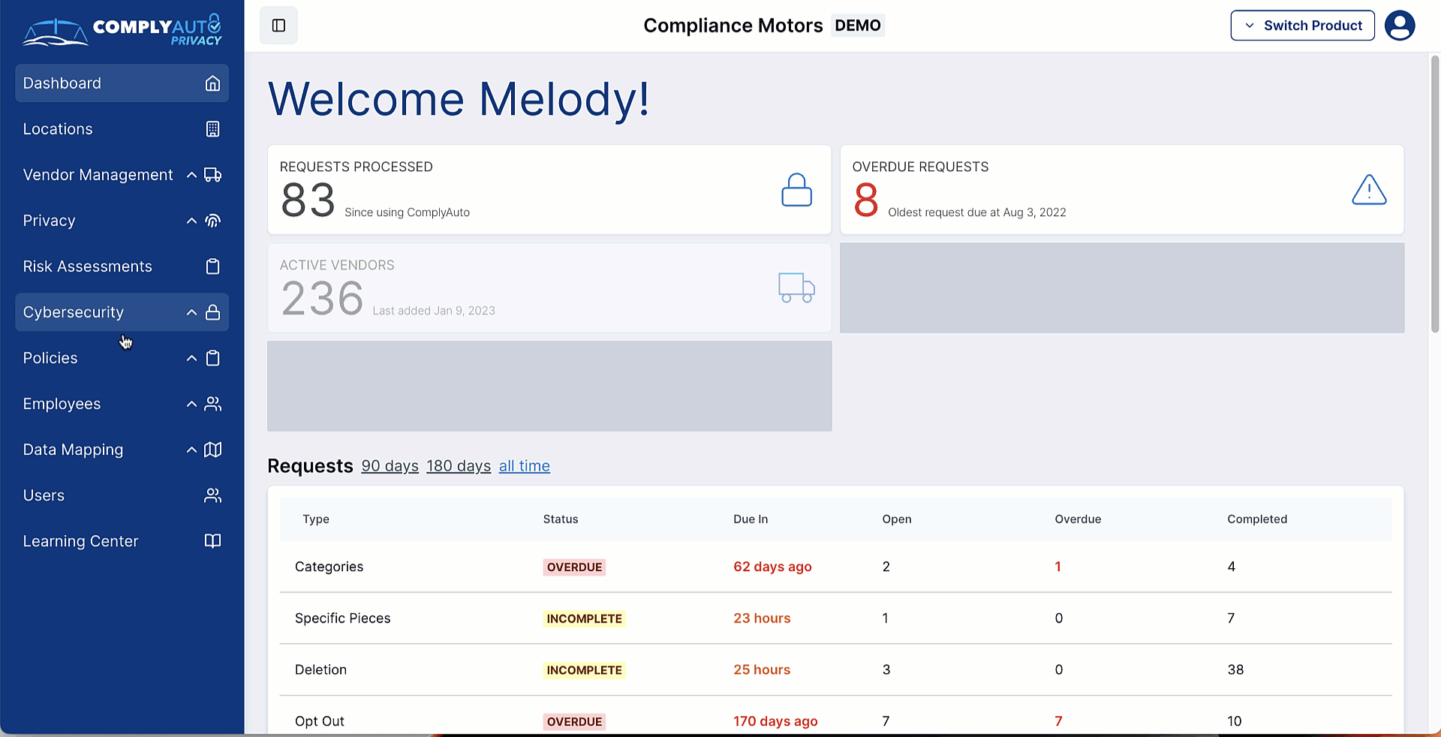The width and height of the screenshot is (1441, 737).
Task: Open the Cybersecurity menu item
Action: 74,312
